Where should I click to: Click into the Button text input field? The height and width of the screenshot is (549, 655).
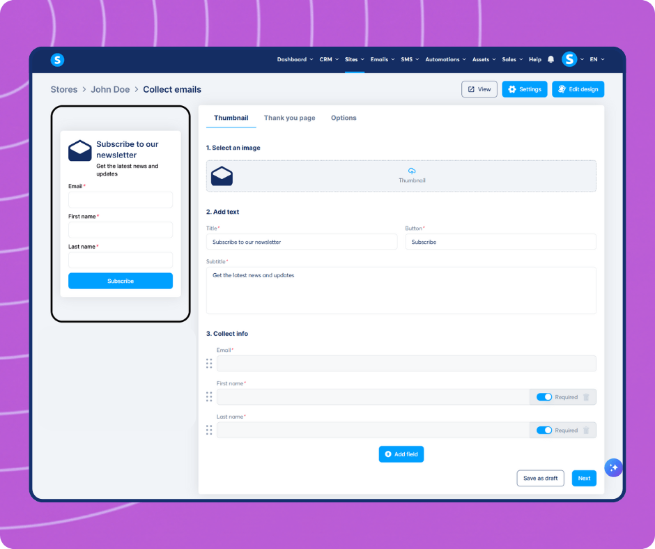point(500,242)
